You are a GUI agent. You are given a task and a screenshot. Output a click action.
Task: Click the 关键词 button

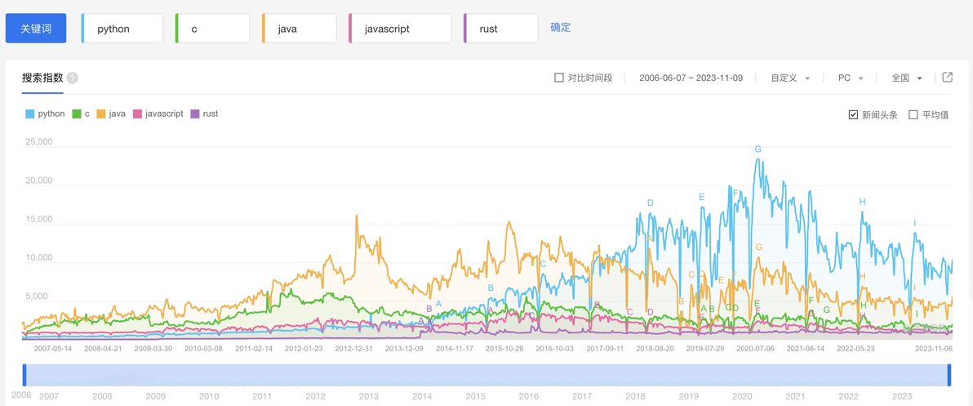tap(36, 29)
